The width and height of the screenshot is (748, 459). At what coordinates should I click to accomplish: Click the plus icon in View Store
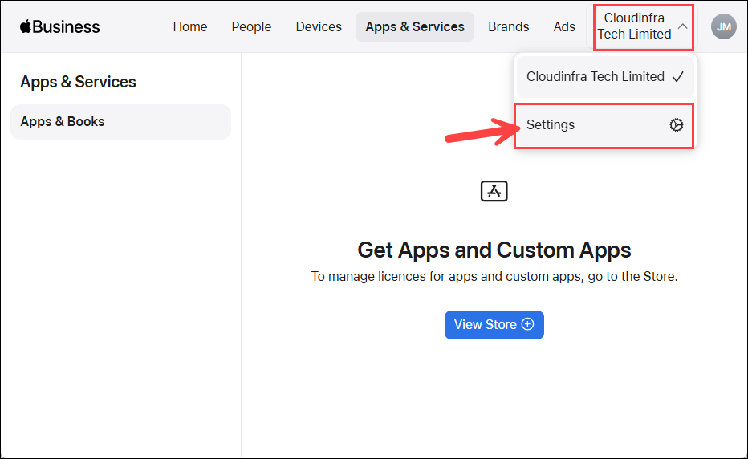coord(527,324)
